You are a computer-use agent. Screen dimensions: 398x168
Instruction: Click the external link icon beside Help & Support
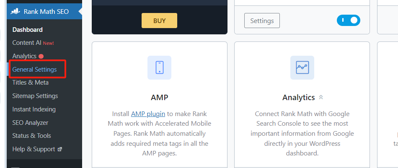tap(60, 149)
